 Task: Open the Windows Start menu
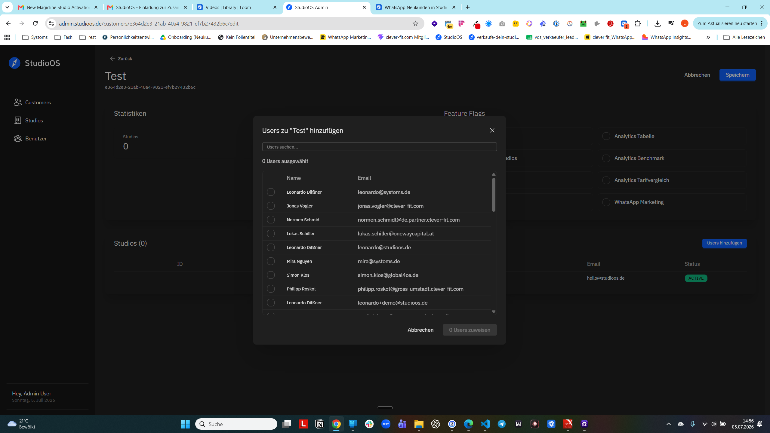[x=185, y=424]
